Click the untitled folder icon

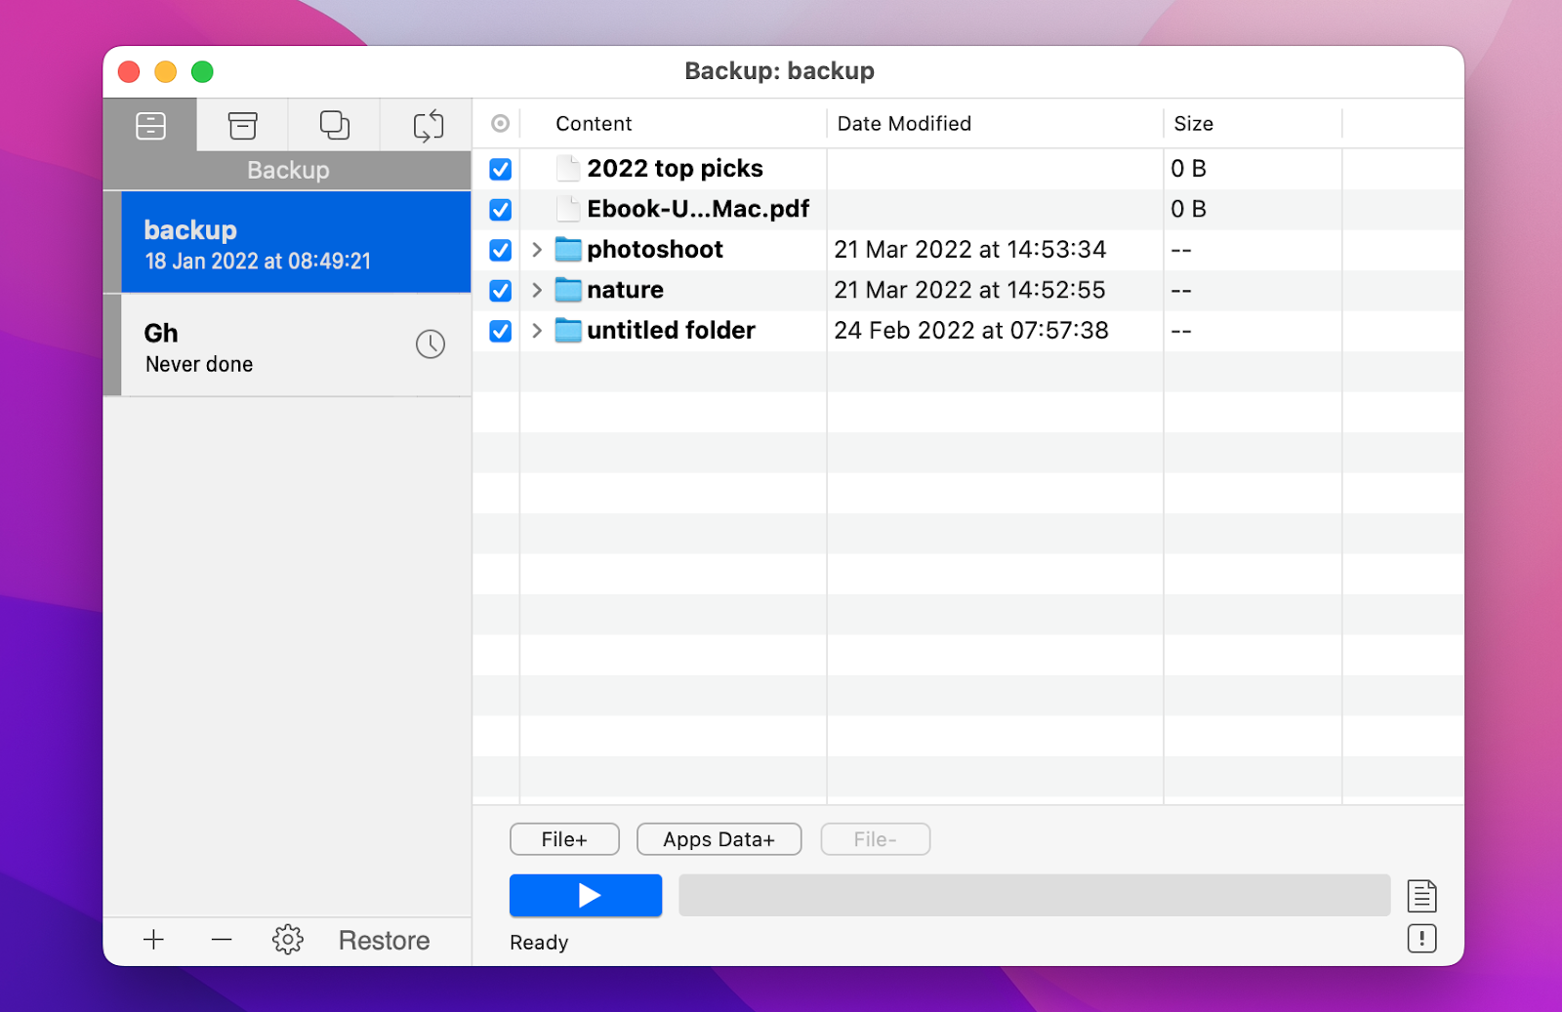coord(568,331)
